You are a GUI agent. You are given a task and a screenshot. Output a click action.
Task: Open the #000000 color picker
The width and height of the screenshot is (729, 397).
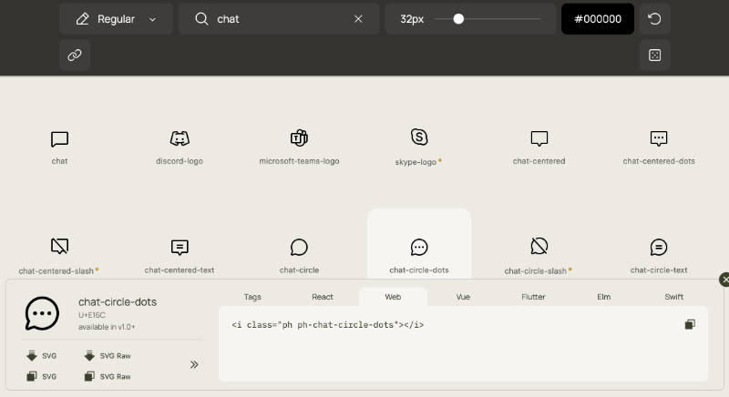click(x=598, y=19)
